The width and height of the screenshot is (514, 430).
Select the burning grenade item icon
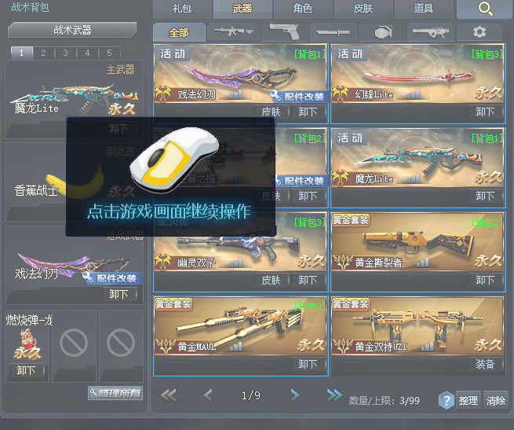pos(27,342)
